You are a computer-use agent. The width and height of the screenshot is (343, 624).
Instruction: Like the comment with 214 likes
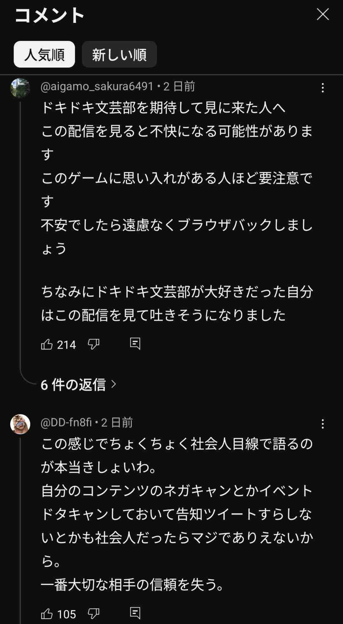47,344
